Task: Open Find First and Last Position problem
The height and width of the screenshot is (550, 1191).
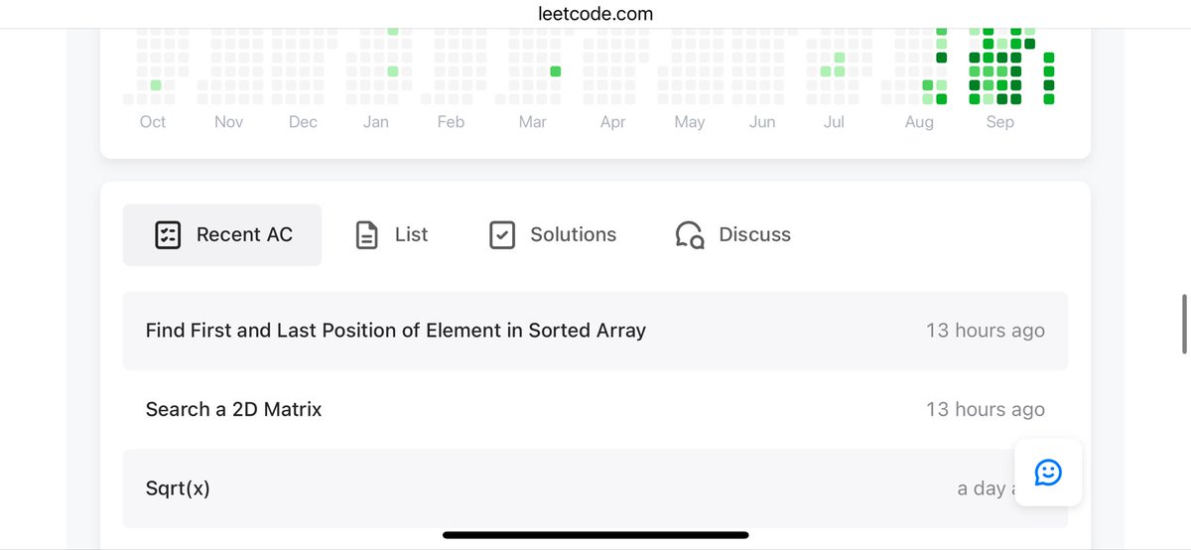Action: (x=396, y=331)
